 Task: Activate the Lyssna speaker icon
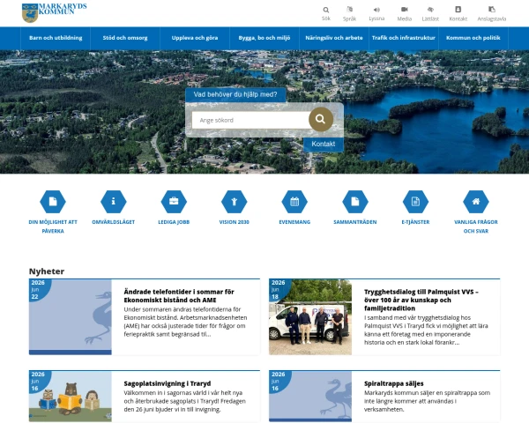376,10
